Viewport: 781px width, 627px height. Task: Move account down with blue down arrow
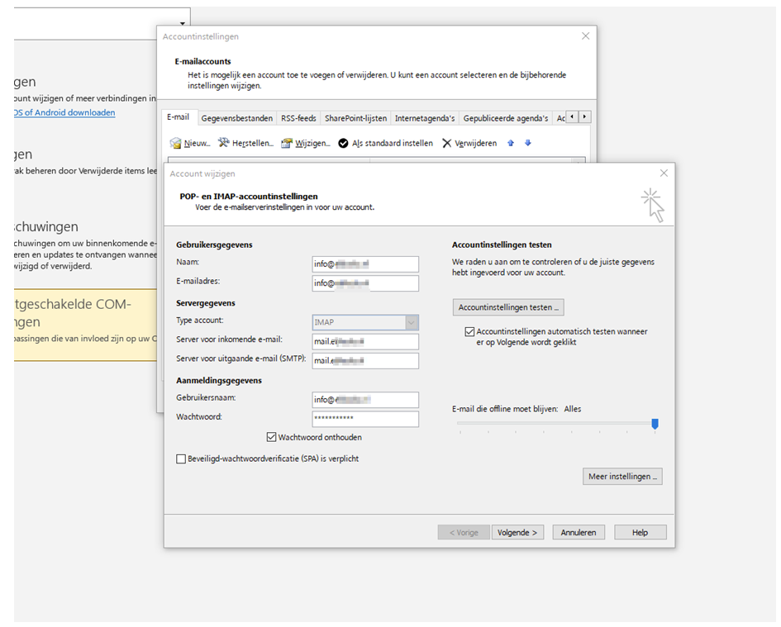tap(528, 143)
